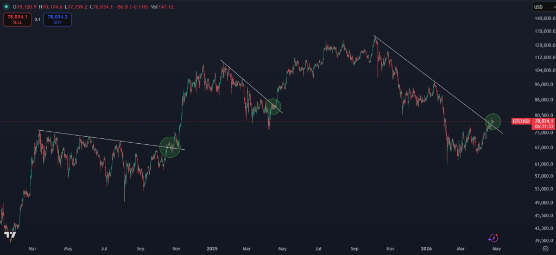Open the USD currency dropdown
The image size is (556, 255).
[x=544, y=7]
